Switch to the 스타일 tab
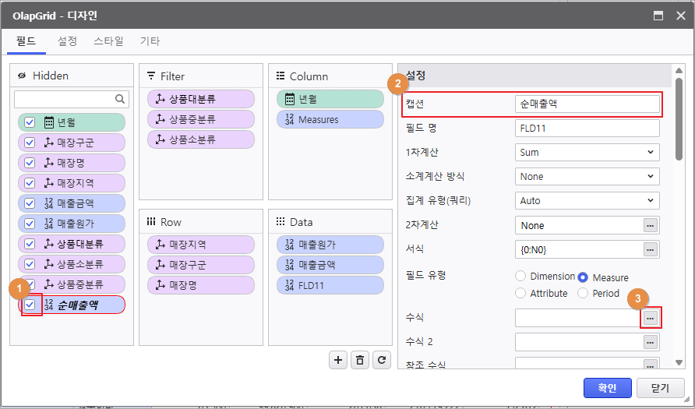Viewport: 695px width, 409px height. point(108,41)
